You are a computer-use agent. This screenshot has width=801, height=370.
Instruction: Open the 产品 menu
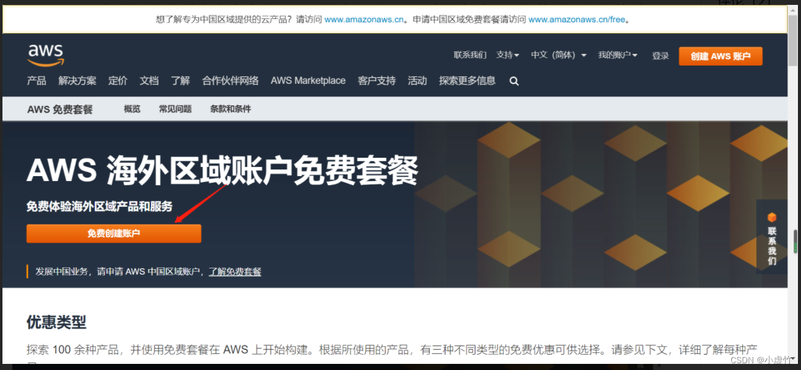[37, 81]
